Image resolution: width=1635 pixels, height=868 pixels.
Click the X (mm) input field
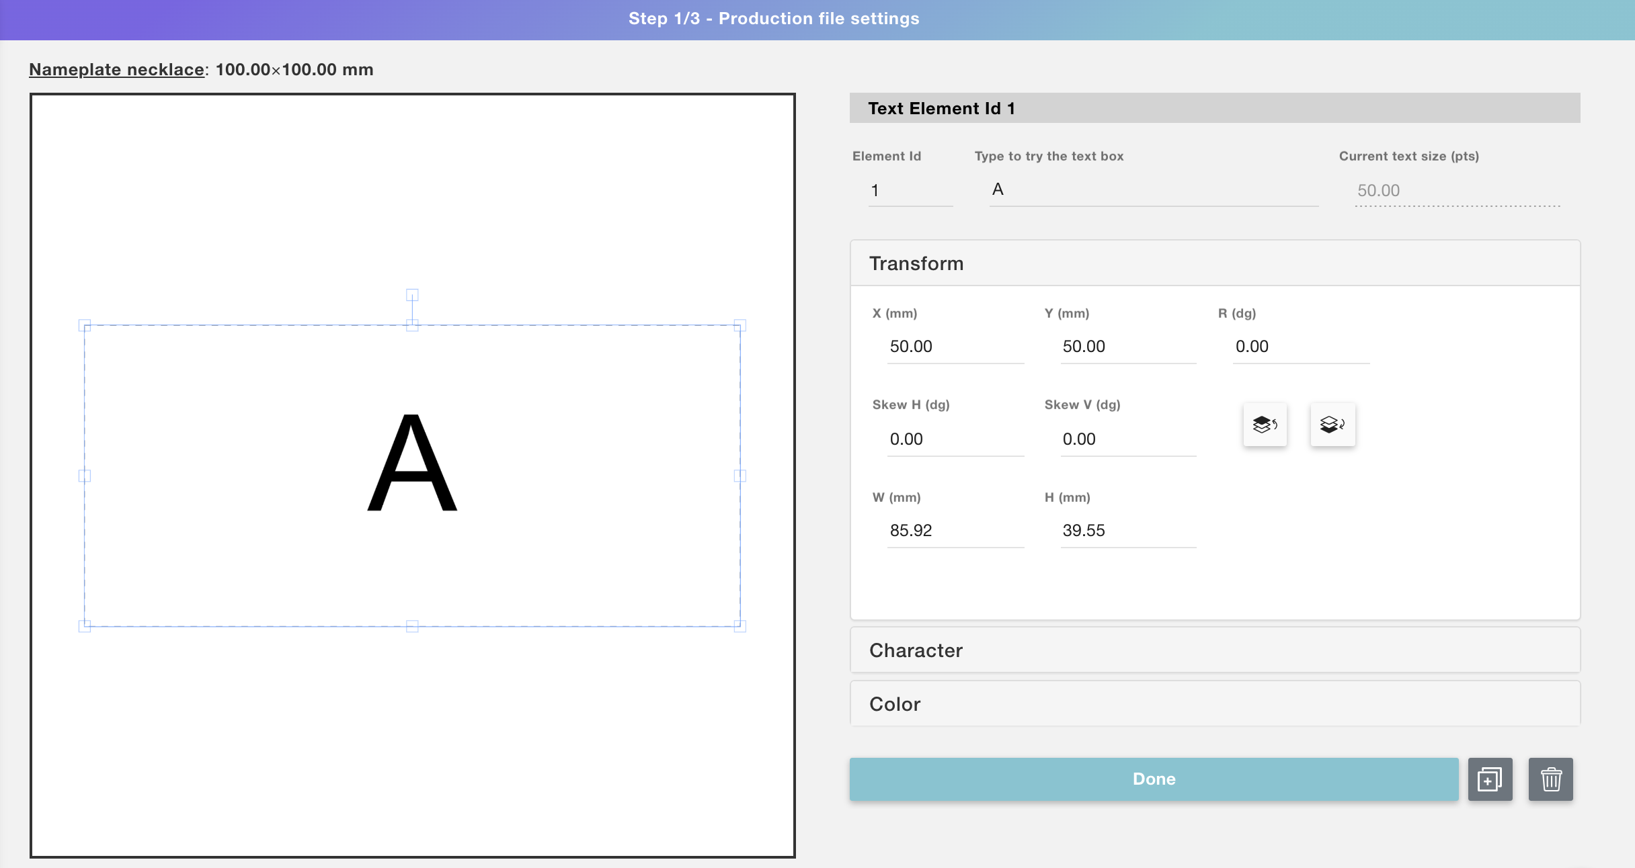point(955,347)
